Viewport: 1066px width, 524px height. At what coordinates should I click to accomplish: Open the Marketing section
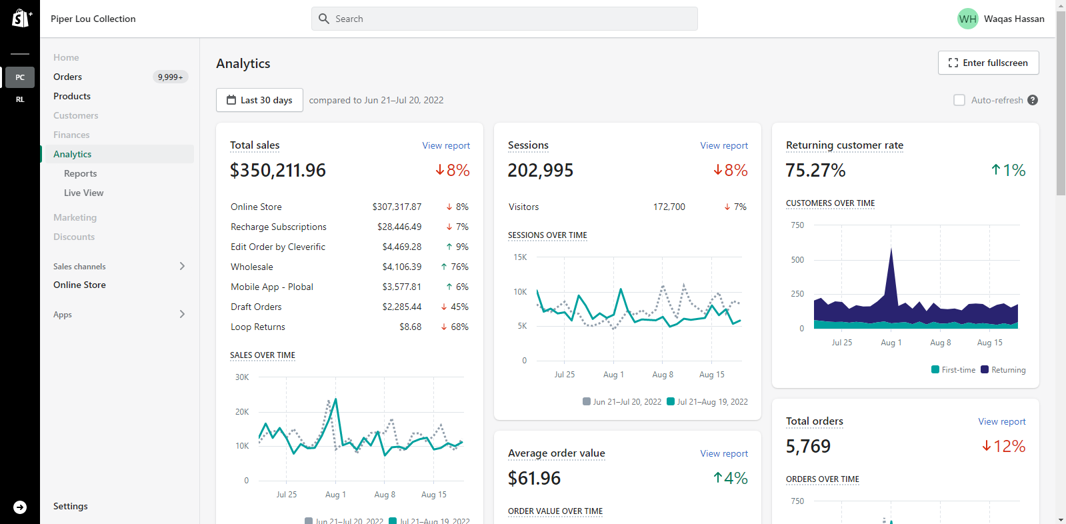pos(75,217)
